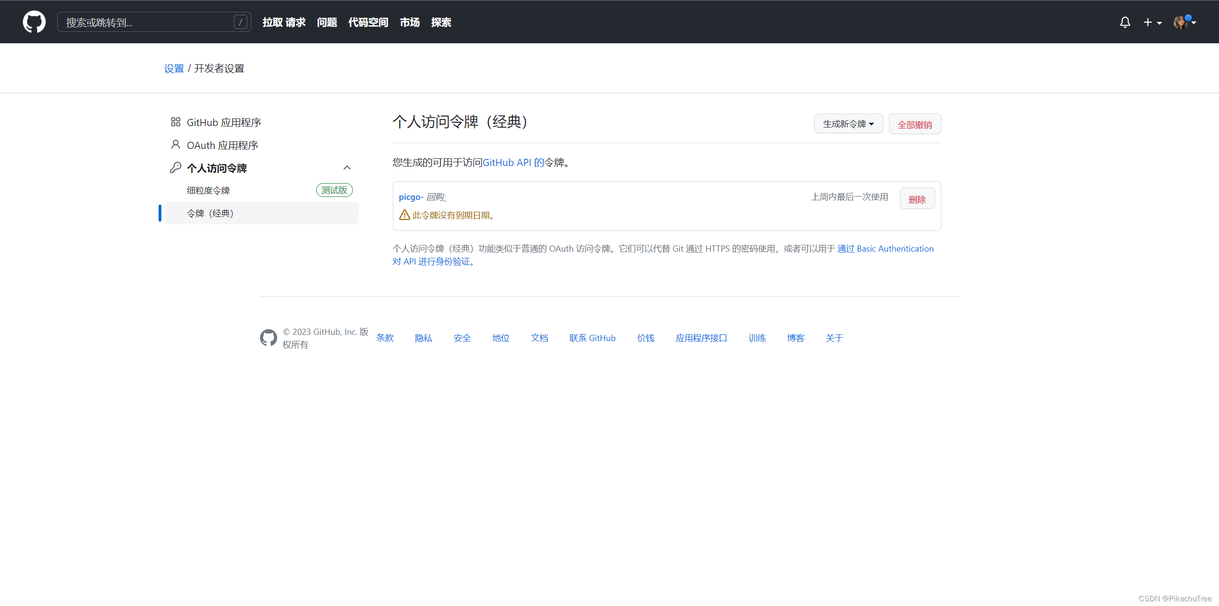Image resolution: width=1219 pixels, height=606 pixels.
Task: Click the 全部撤销 button
Action: [914, 124]
